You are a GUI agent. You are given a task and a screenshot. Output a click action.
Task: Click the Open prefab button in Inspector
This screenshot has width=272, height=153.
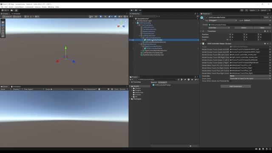262,28
